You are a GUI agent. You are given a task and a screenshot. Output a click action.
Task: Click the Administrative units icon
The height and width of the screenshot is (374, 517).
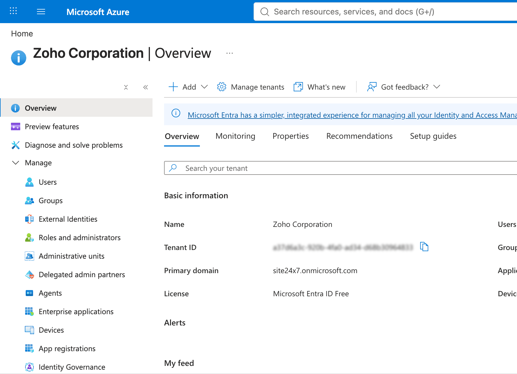(x=29, y=256)
